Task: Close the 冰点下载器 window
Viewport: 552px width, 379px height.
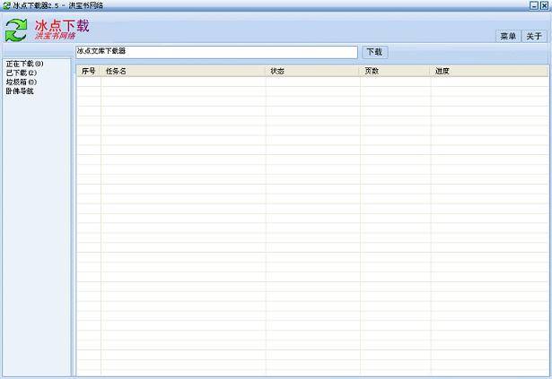Action: pyautogui.click(x=544, y=5)
